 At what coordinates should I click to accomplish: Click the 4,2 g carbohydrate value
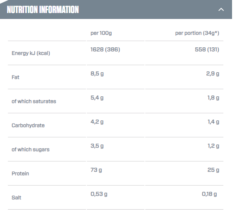click(x=97, y=122)
